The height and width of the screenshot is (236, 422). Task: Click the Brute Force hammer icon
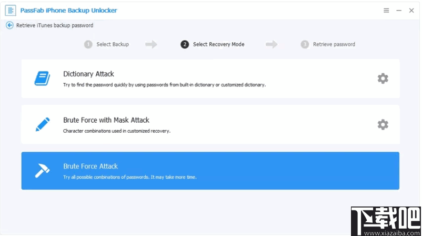[x=42, y=171]
